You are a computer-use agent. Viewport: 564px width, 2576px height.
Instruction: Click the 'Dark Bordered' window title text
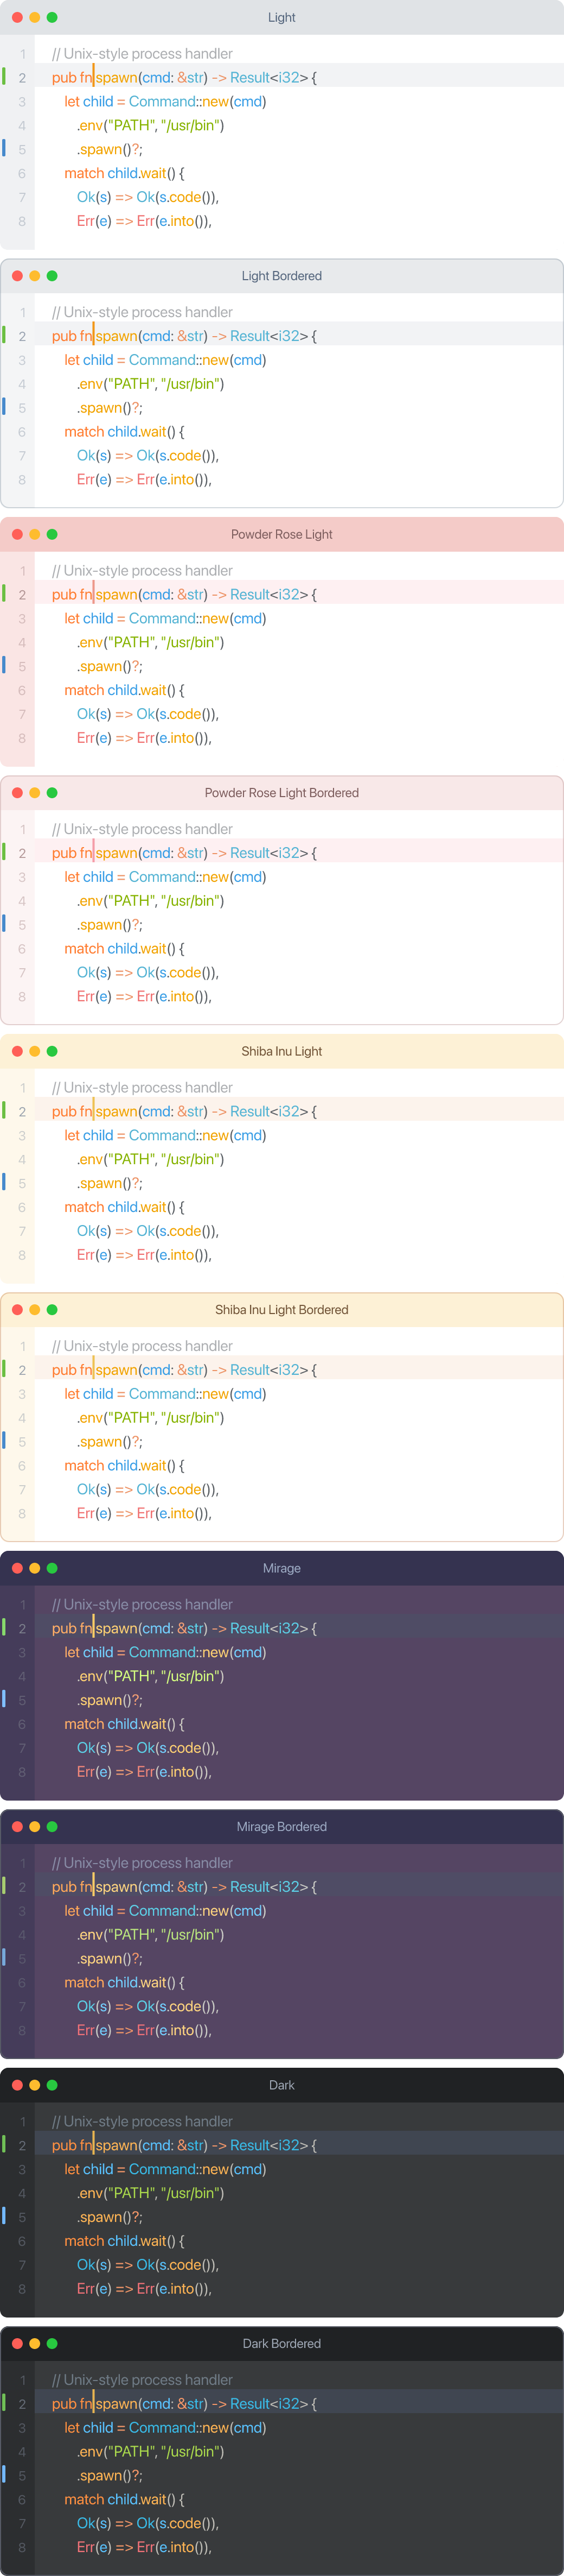click(x=281, y=2344)
